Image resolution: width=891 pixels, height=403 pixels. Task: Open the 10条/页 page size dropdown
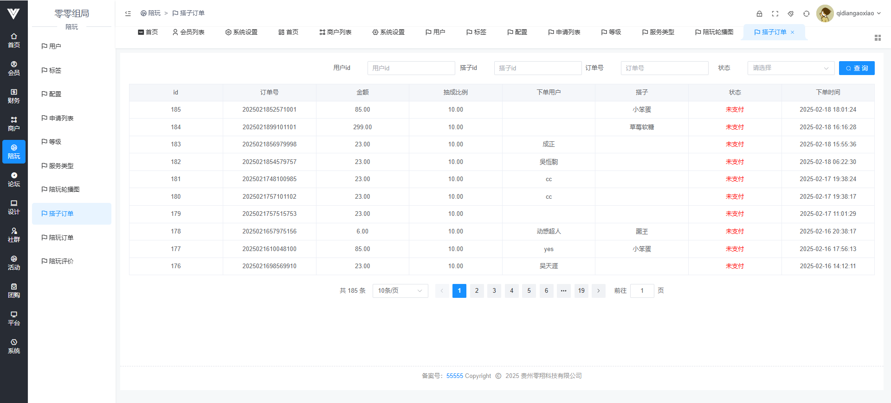[400, 291]
